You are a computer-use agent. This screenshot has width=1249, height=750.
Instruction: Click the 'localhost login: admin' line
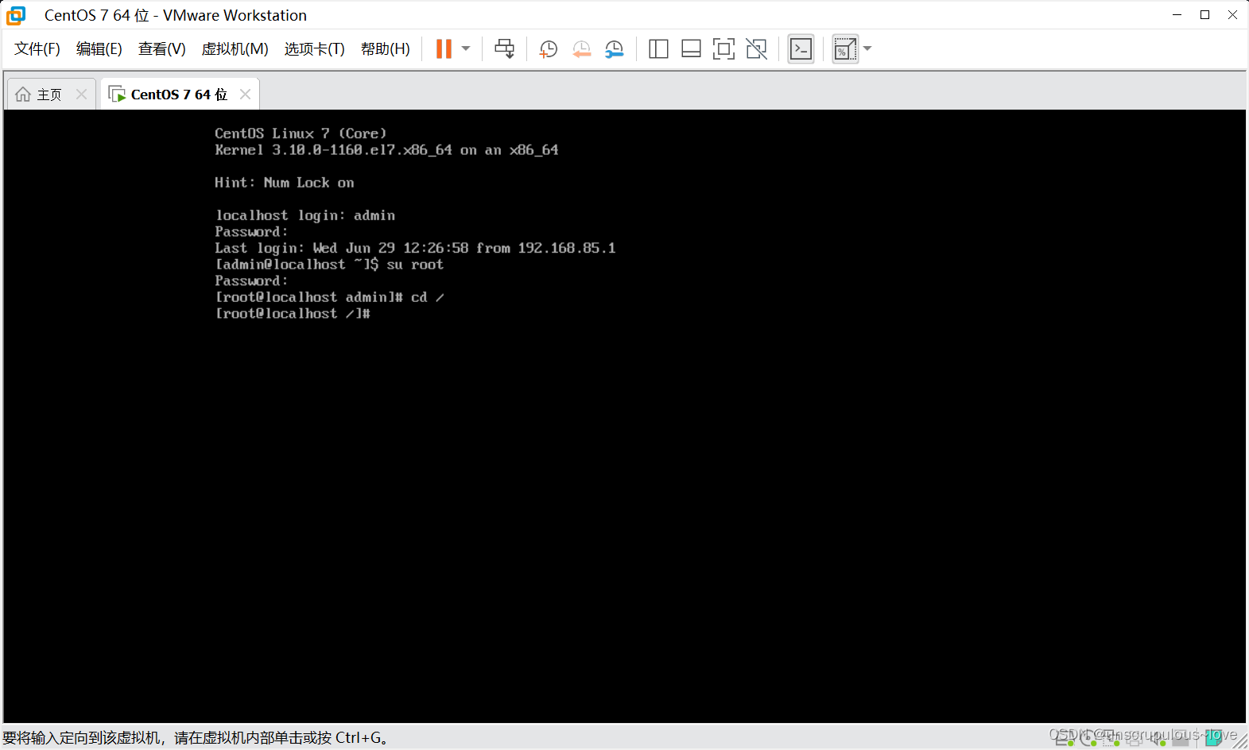(305, 215)
